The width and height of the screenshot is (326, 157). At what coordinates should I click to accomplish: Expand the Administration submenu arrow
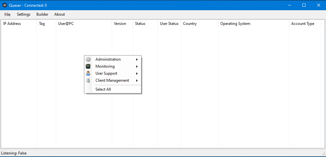click(x=137, y=60)
